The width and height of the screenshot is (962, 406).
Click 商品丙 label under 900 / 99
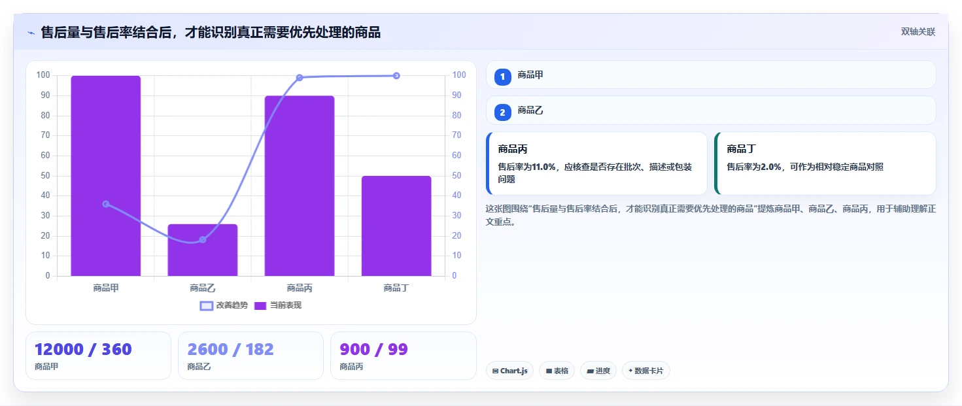click(x=351, y=367)
